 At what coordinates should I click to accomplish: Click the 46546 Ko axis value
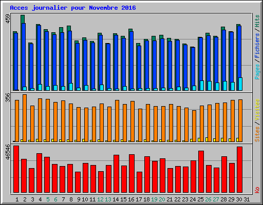8,152
